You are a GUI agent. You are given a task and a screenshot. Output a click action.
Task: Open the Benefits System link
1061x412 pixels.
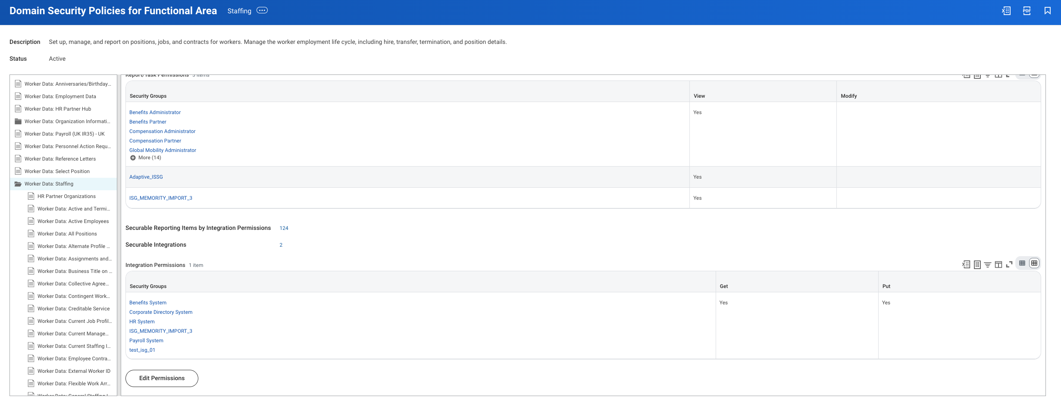pos(148,303)
